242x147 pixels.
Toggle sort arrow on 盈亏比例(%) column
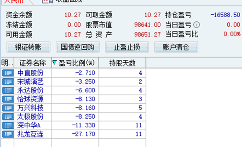click(55, 63)
